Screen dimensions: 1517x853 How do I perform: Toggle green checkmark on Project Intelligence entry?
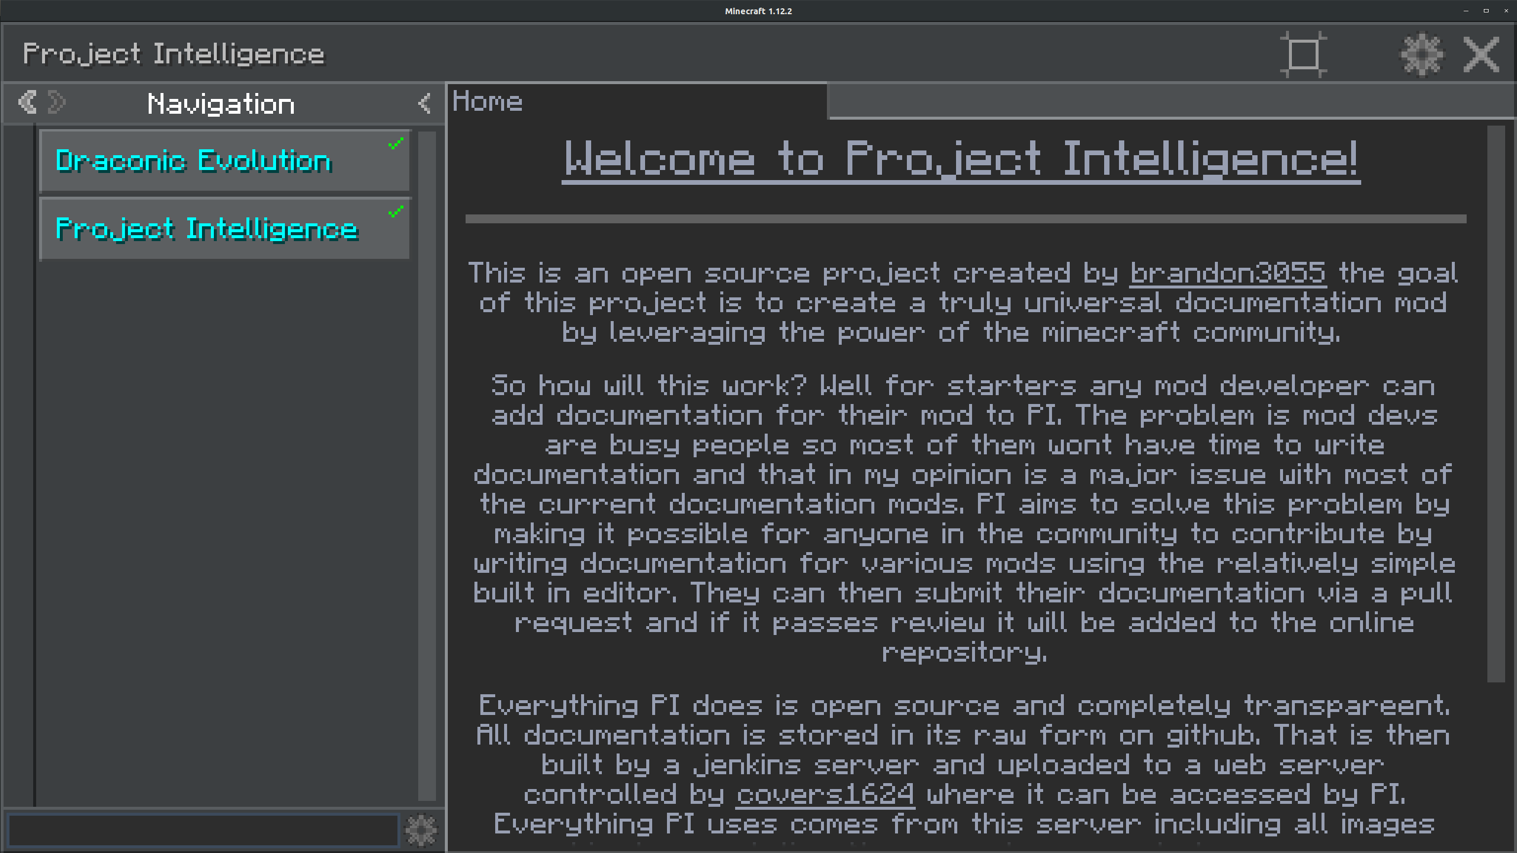point(396,211)
